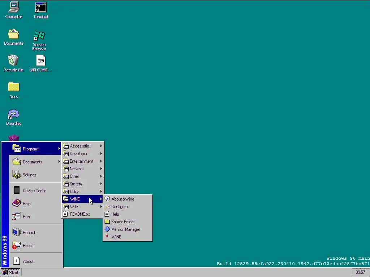Click the Reset icon with red warning
The width and height of the screenshot is (370, 277).
point(17,245)
